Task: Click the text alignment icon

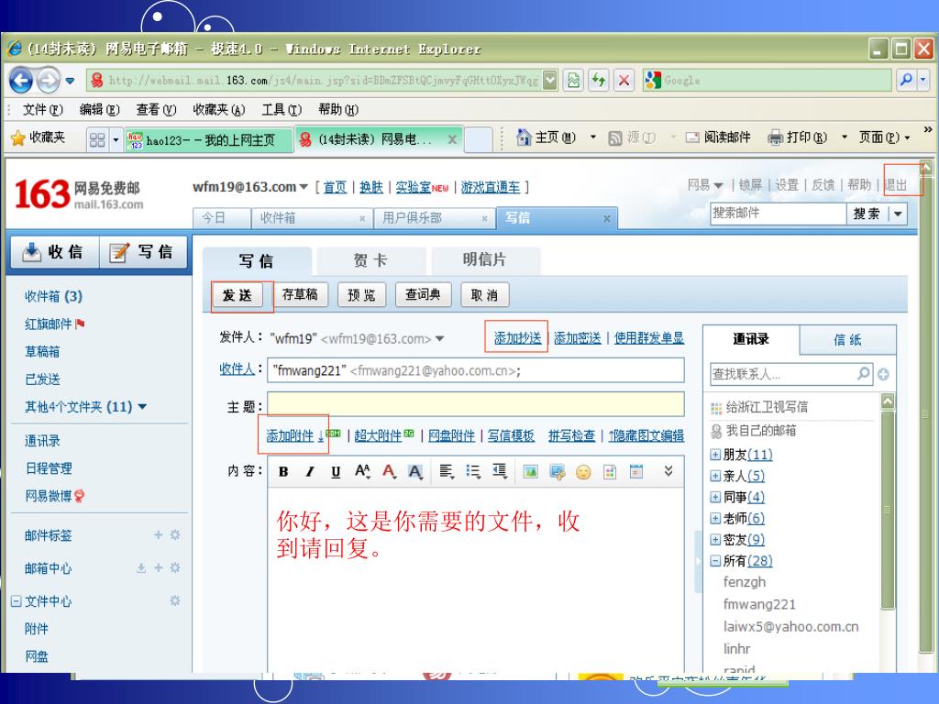Action: tap(447, 472)
